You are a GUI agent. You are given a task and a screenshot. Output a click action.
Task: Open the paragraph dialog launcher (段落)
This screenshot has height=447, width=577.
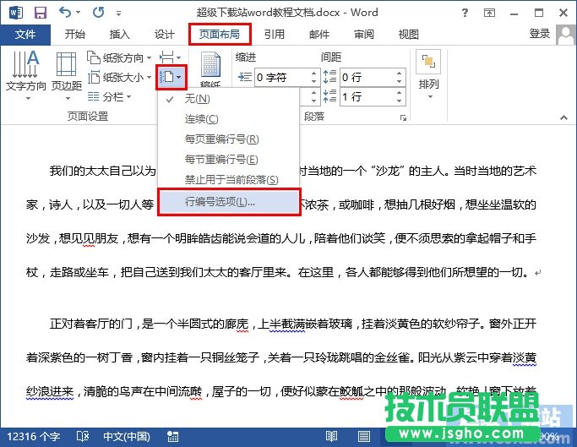[403, 117]
